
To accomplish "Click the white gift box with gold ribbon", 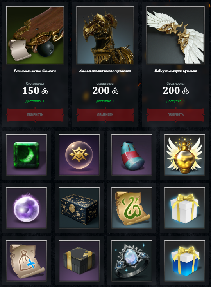I will (x=184, y=208).
